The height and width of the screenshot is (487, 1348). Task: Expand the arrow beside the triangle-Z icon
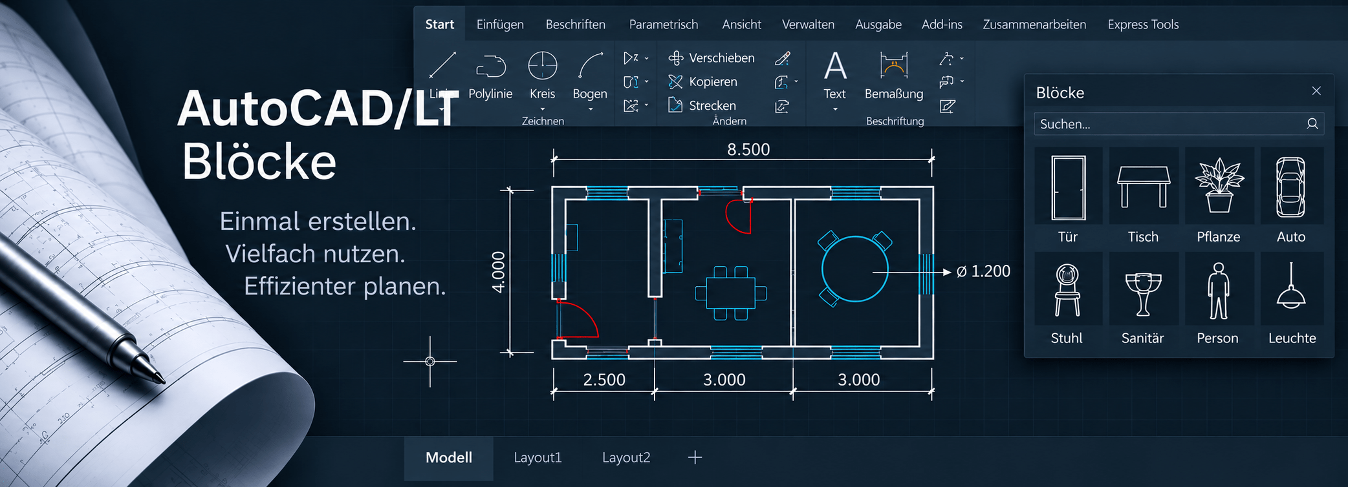coord(646,59)
